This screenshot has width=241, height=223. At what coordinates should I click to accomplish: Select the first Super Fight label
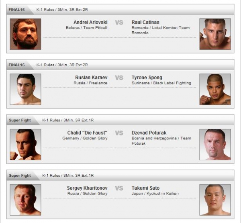tap(20, 120)
